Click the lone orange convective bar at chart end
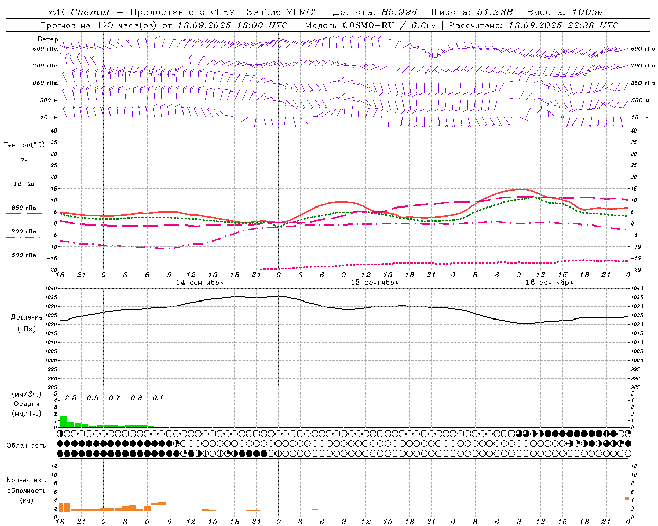This screenshot has height=526, width=658. pos(627,498)
